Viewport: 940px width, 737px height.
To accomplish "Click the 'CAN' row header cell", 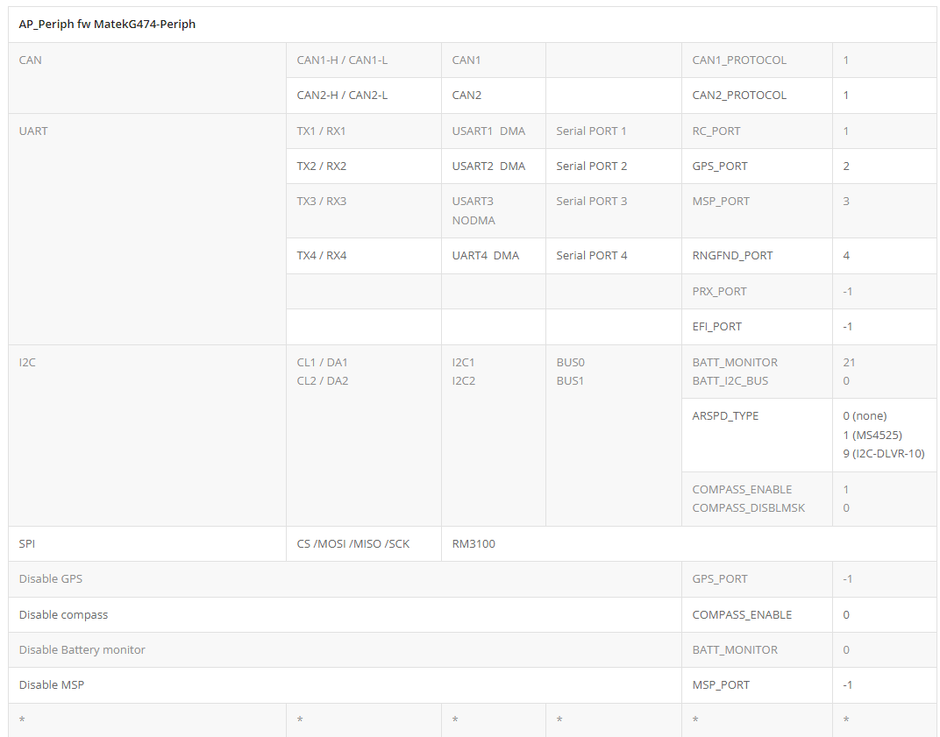I will pos(147,78).
